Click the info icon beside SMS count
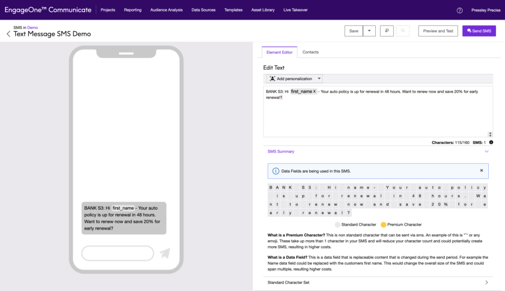Screen dimensions: 505x291 491,142
